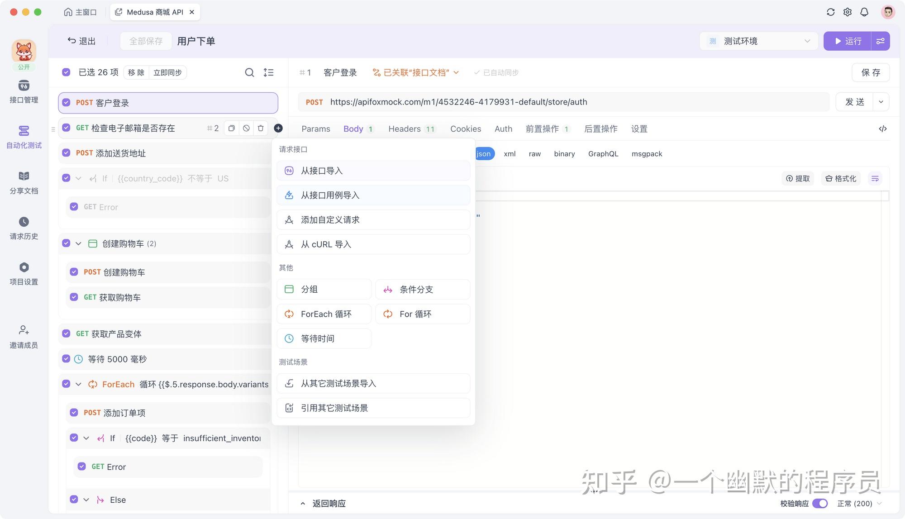This screenshot has height=519, width=905.
Task: Switch to the Headers tab
Action: [x=405, y=129]
